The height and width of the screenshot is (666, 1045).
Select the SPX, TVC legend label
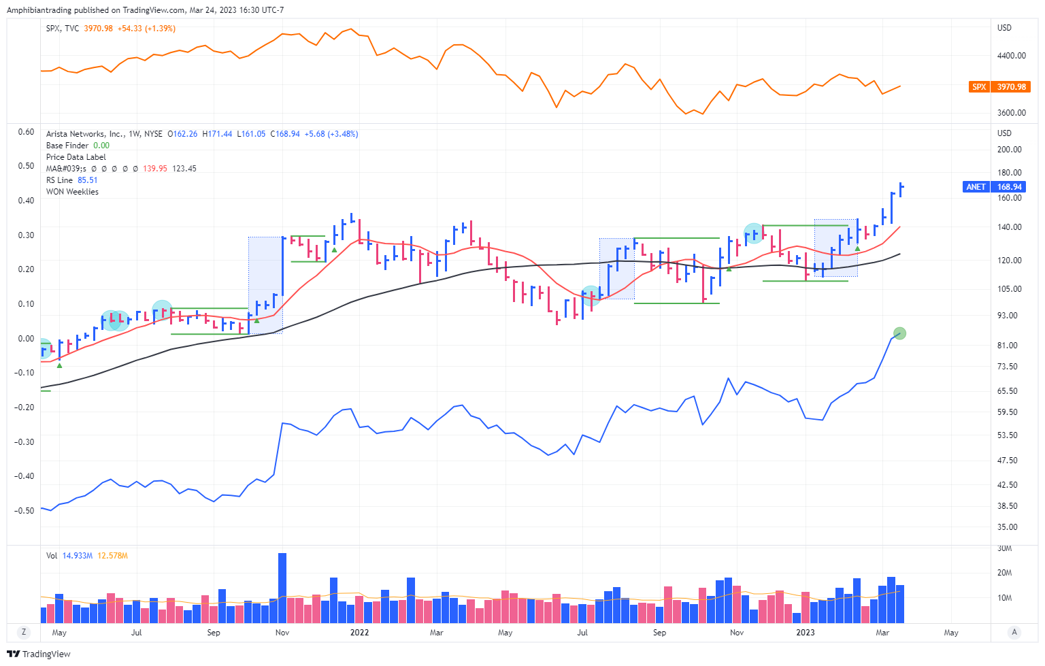[63, 29]
